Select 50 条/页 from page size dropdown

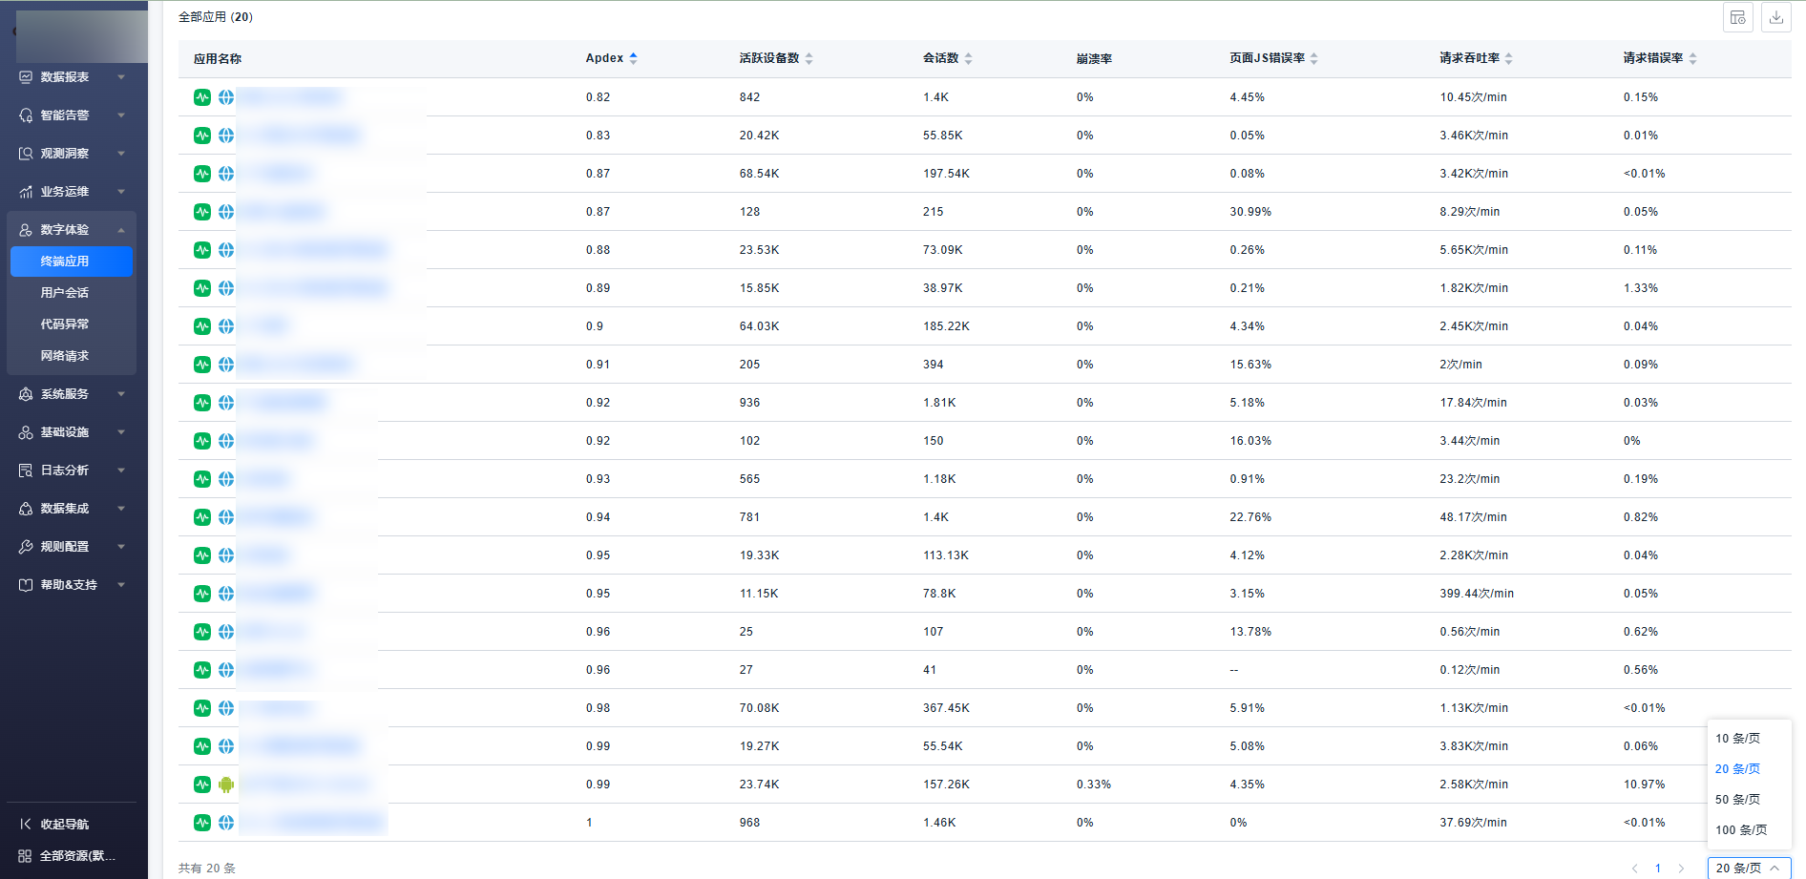pyautogui.click(x=1737, y=800)
